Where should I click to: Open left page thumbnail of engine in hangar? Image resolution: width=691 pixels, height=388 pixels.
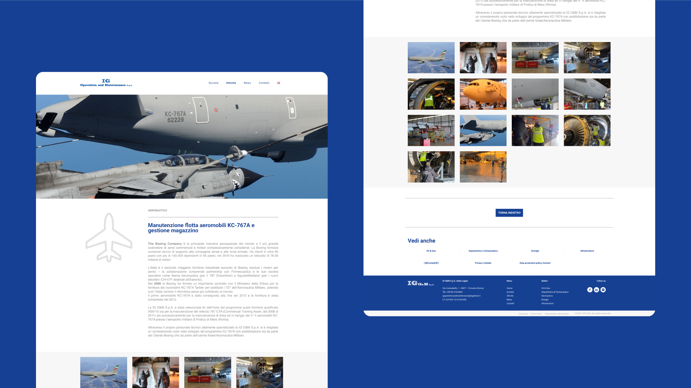click(x=259, y=372)
